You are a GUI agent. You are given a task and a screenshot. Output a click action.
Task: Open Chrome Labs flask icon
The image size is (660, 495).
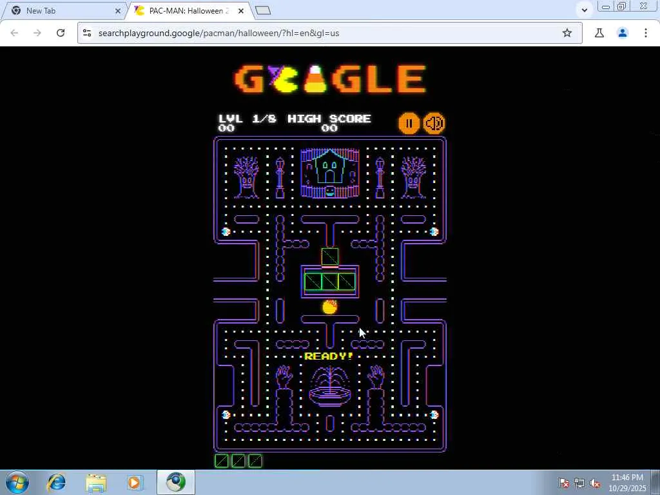click(599, 33)
